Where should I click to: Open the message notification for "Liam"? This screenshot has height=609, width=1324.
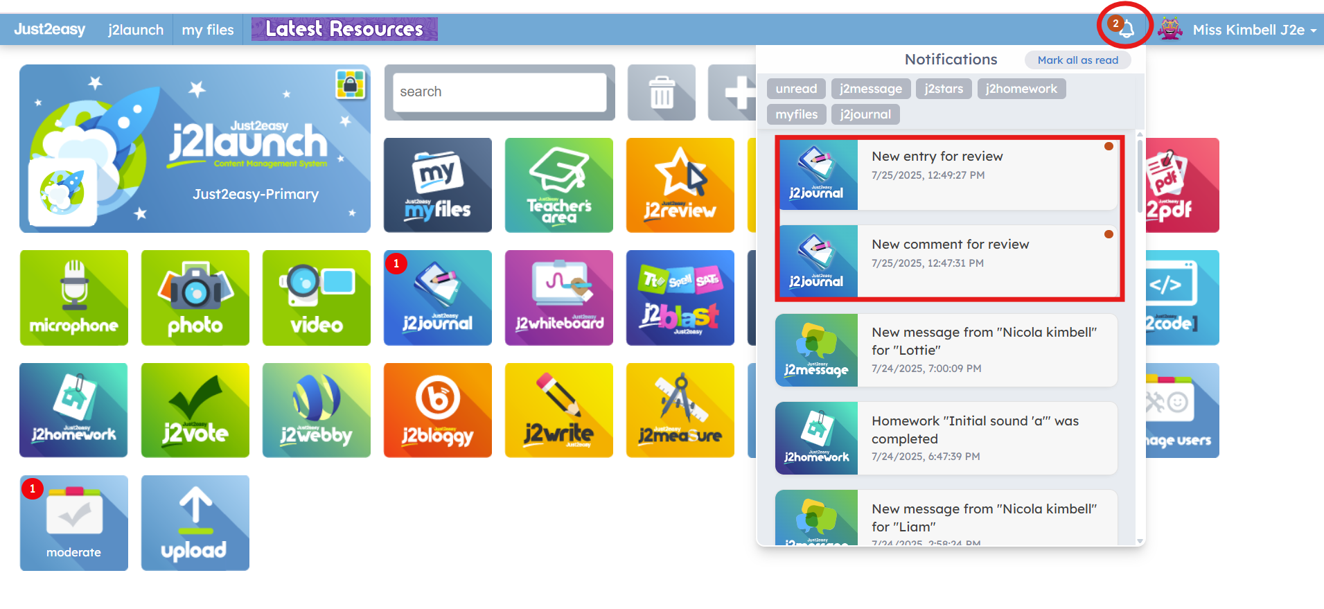coord(946,518)
